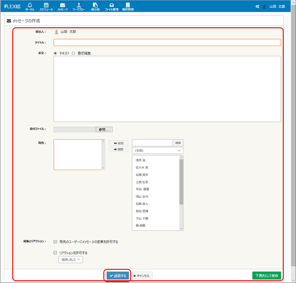Screen dimensions: 296x283
Task: Select the last visible user in list
Action: click(x=140, y=226)
